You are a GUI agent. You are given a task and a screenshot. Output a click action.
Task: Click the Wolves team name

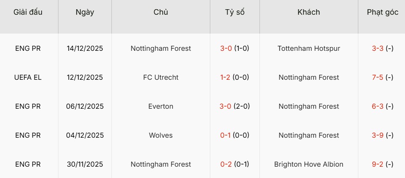(x=161, y=135)
